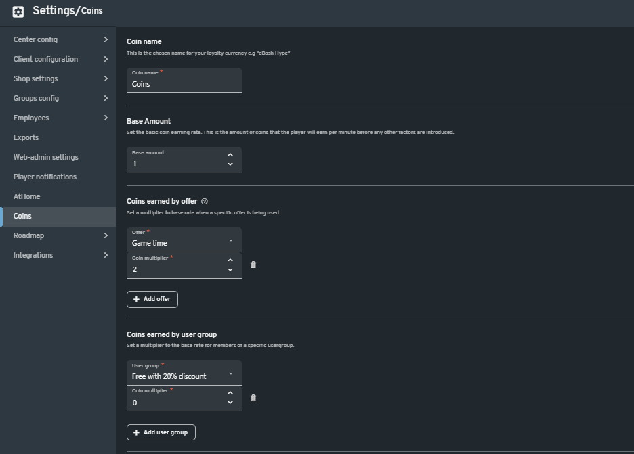Image resolution: width=634 pixels, height=454 pixels.
Task: Click the Add user group button
Action: click(161, 432)
